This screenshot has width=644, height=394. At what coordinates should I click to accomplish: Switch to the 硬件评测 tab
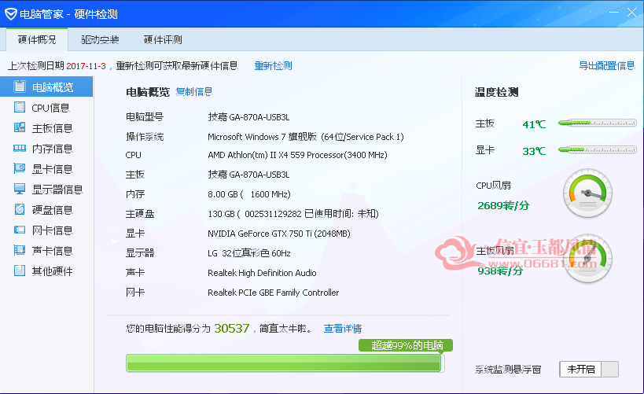(x=163, y=39)
